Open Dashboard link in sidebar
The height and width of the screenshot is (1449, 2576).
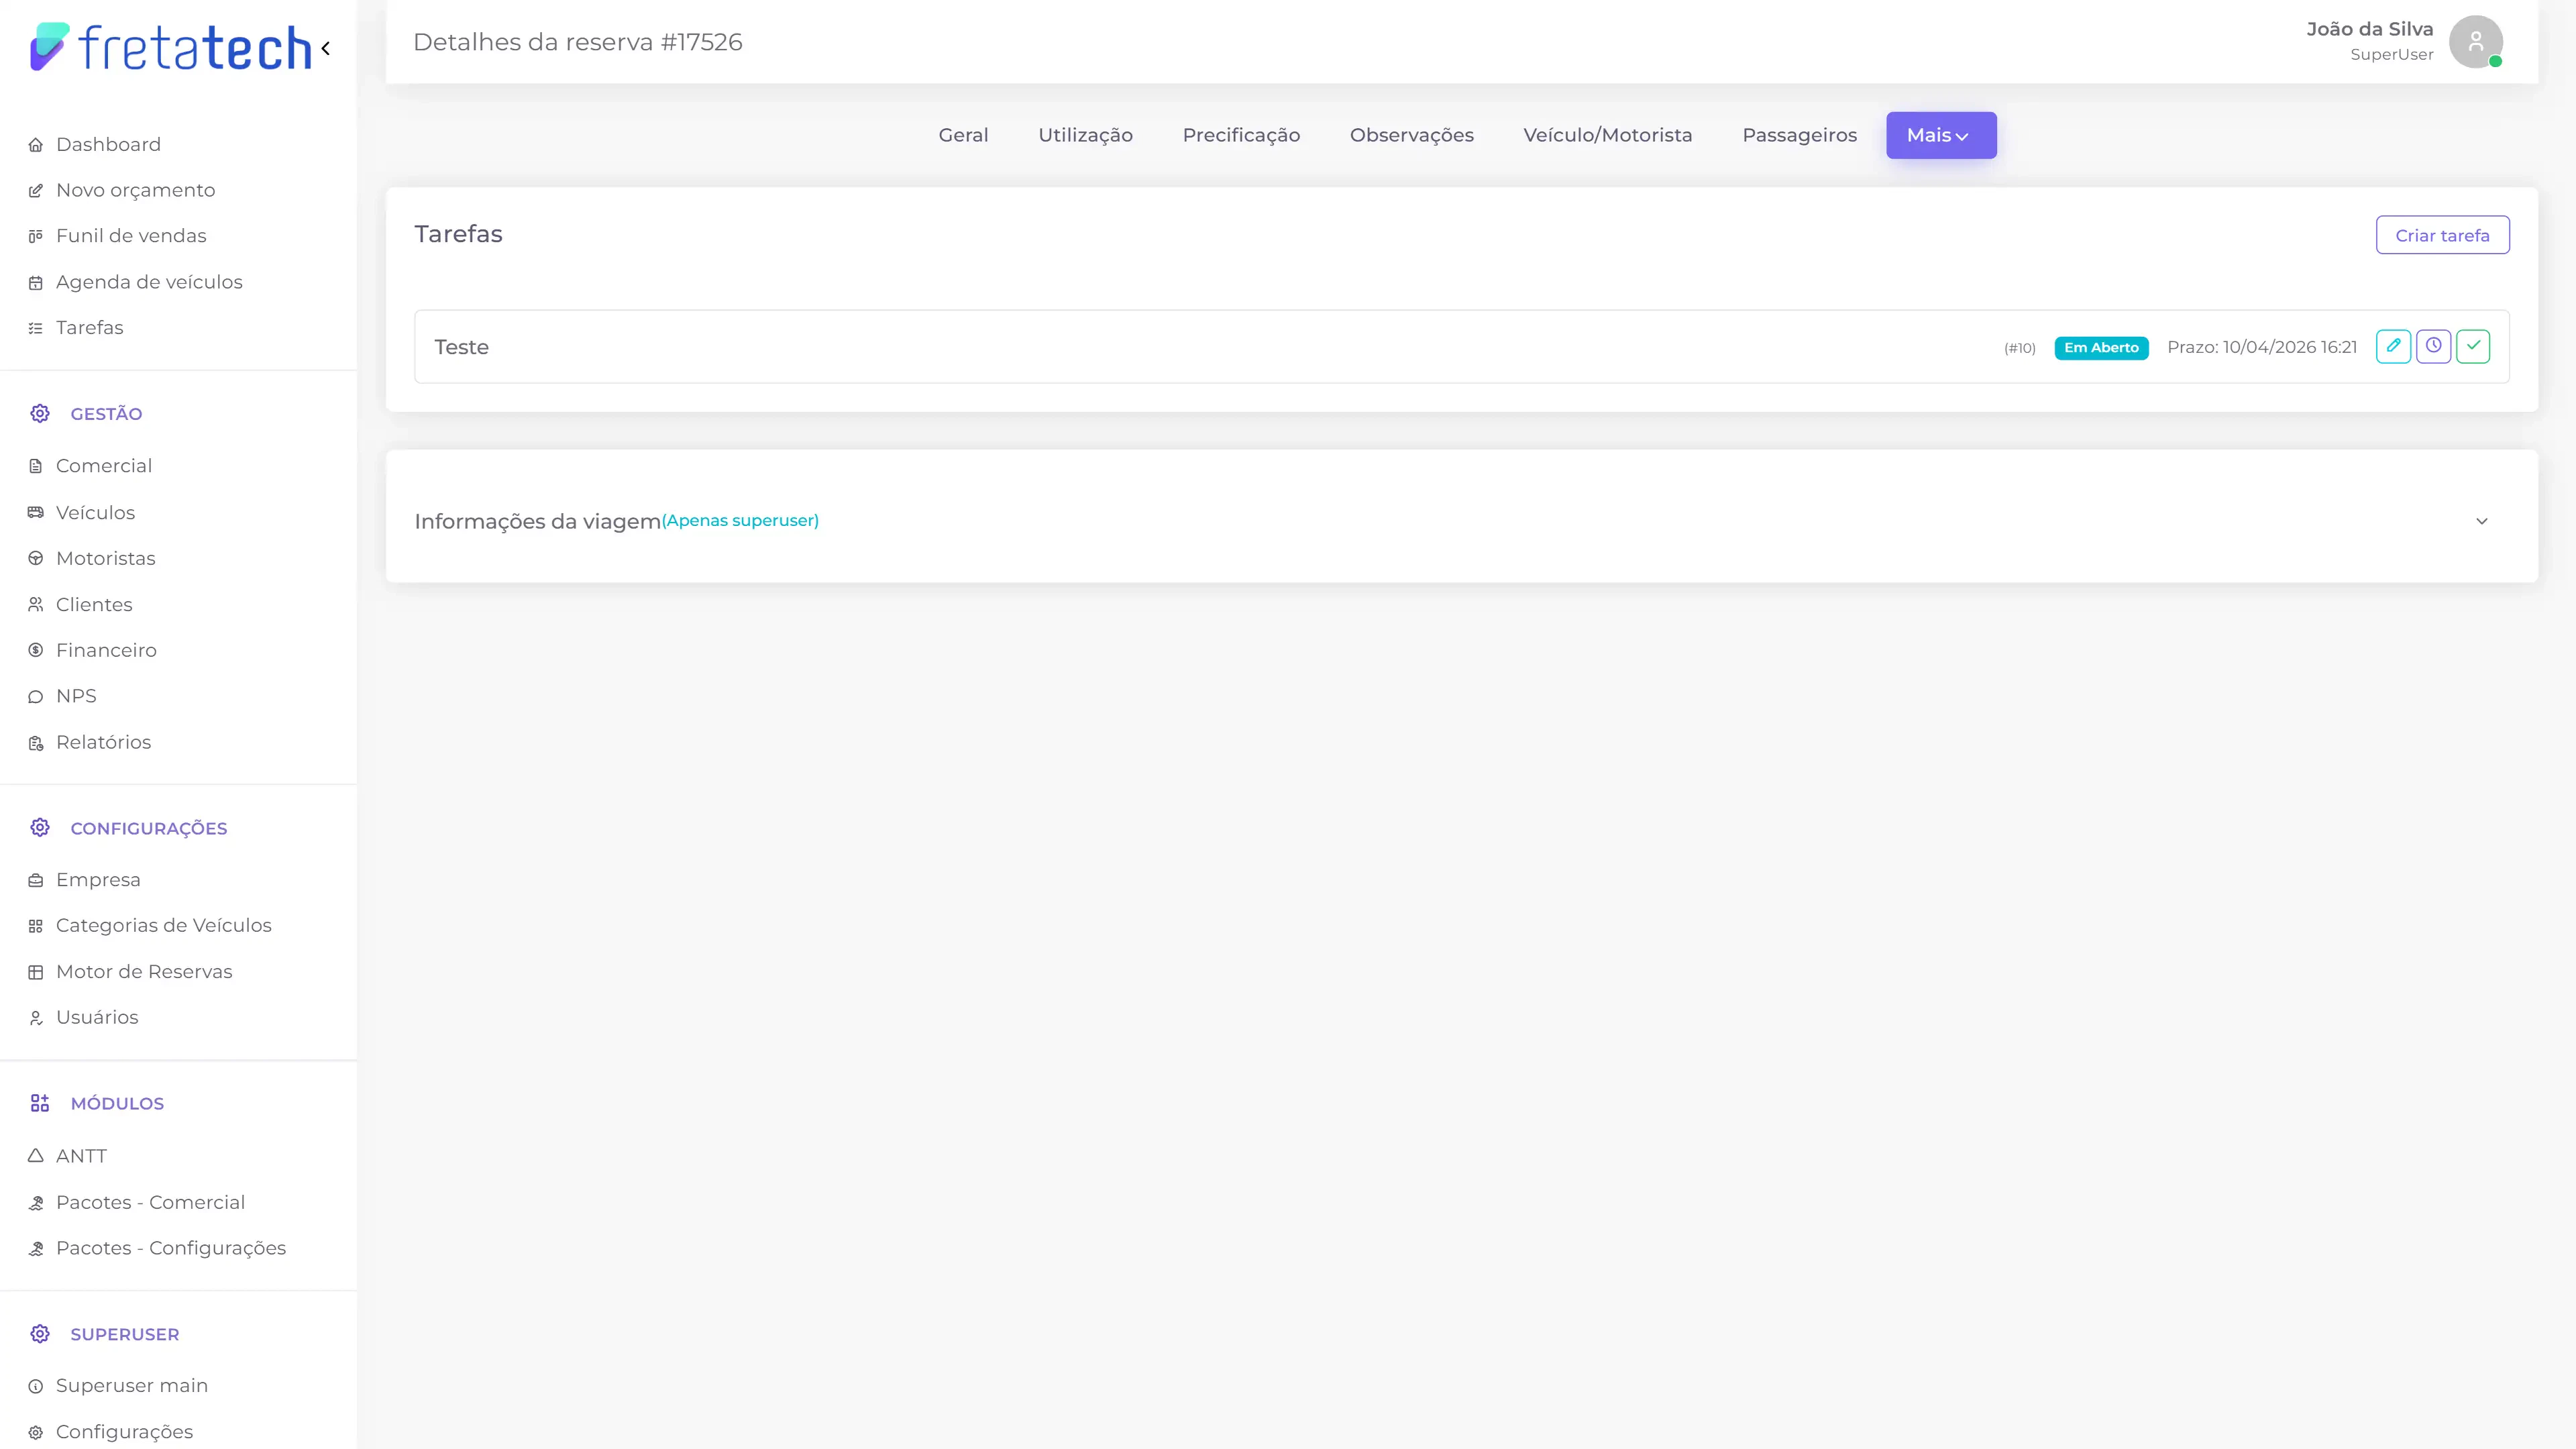108,145
